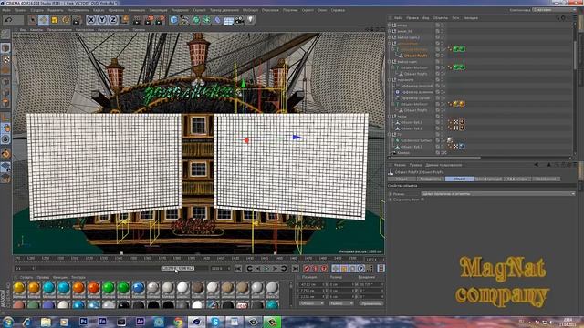Click the current frame slider on timeline
The height and width of the screenshot is (328, 584).
(x=178, y=268)
